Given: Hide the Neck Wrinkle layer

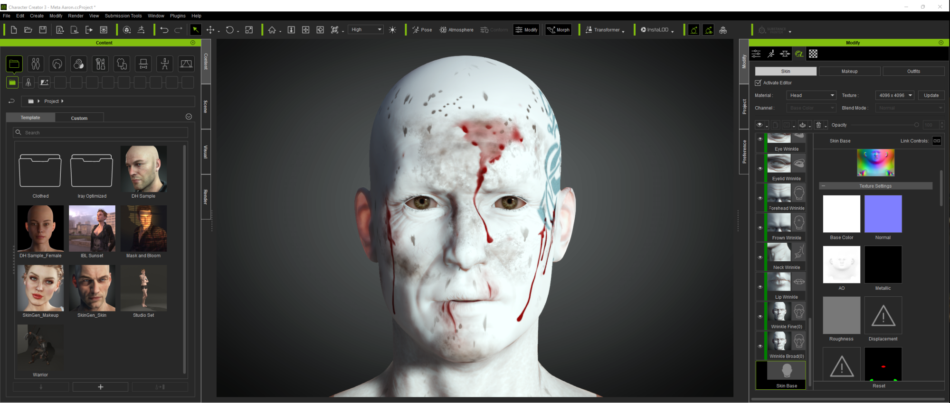Looking at the screenshot, I should 760,257.
